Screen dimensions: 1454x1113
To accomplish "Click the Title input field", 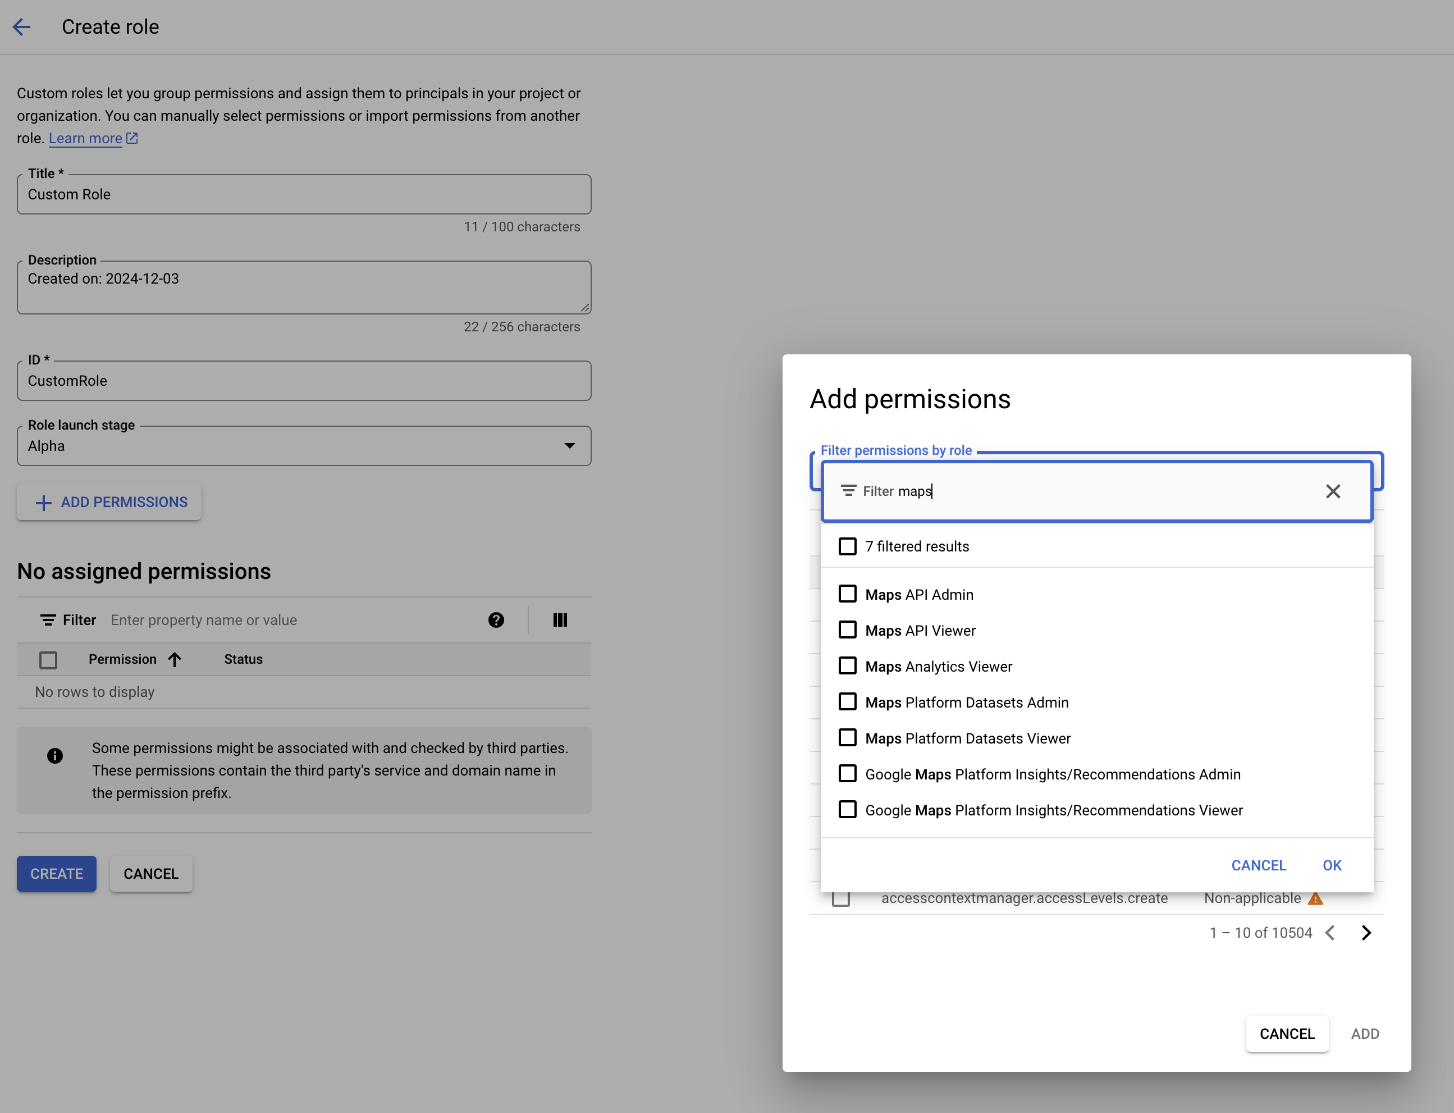I will (304, 194).
